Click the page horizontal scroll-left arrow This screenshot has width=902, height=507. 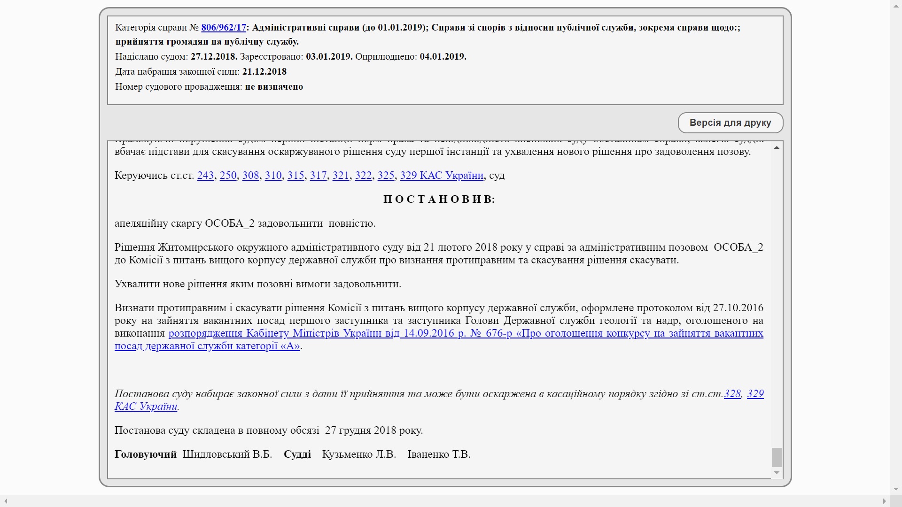pos(5,501)
